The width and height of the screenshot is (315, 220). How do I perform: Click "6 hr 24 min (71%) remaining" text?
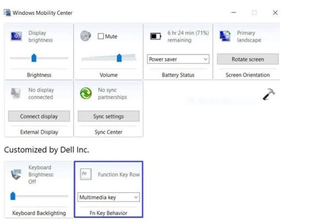click(188, 36)
